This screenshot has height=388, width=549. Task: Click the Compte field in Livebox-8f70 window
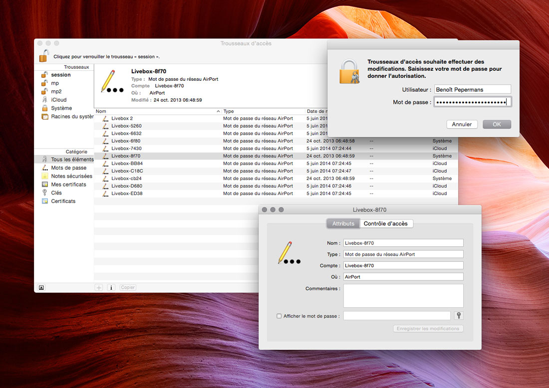[403, 265]
